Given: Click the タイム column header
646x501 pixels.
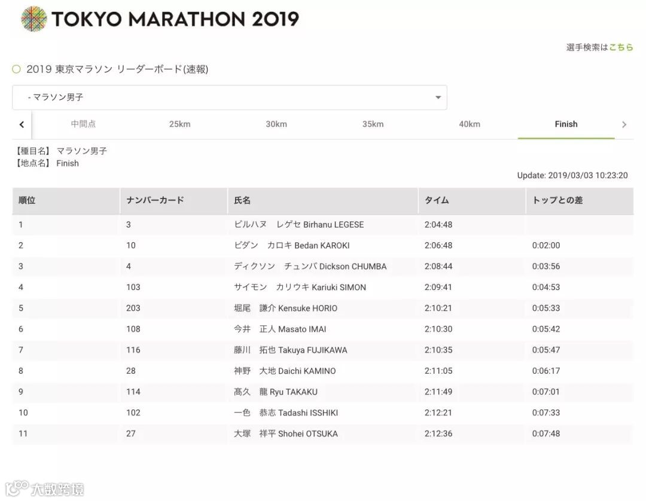Looking at the screenshot, I should click(437, 200).
